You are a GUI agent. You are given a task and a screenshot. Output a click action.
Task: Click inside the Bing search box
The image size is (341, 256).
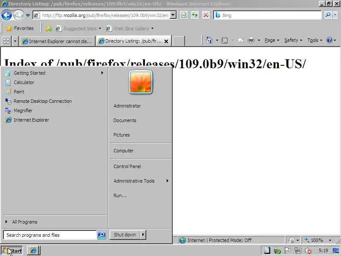pyautogui.click(x=267, y=15)
